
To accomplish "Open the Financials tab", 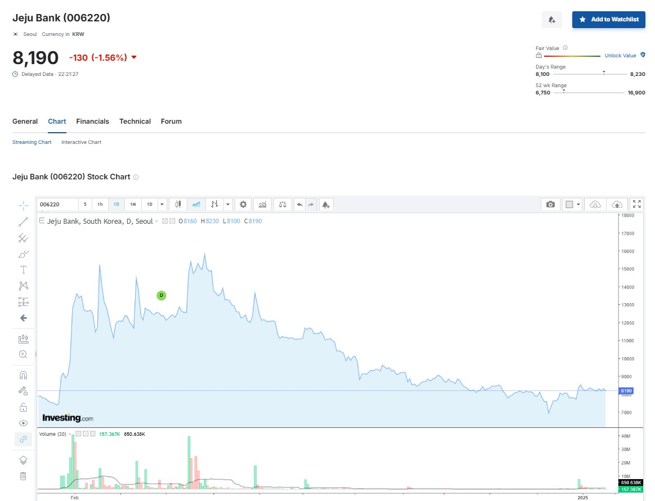I will click(x=92, y=121).
